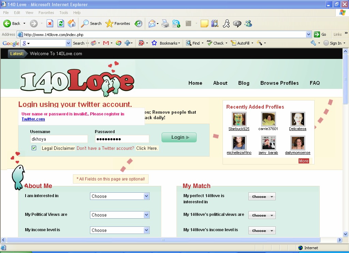Click the Google toolbar wrench settings icon
The image size is (349, 253).
click(x=314, y=43)
